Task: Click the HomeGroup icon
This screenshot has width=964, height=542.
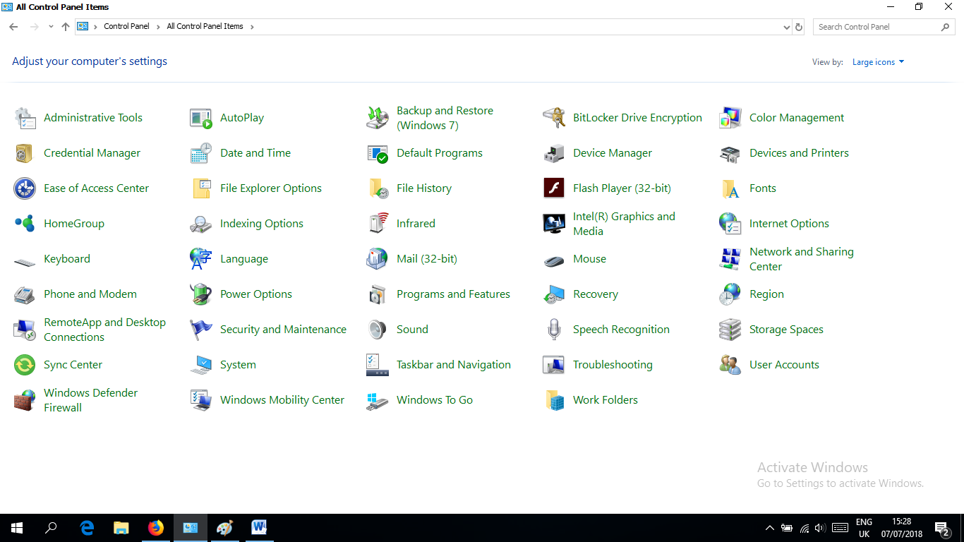Action: click(25, 224)
